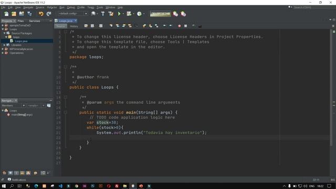
Task: Open the Run Project dropdown arrow
Action: [x=123, y=14]
